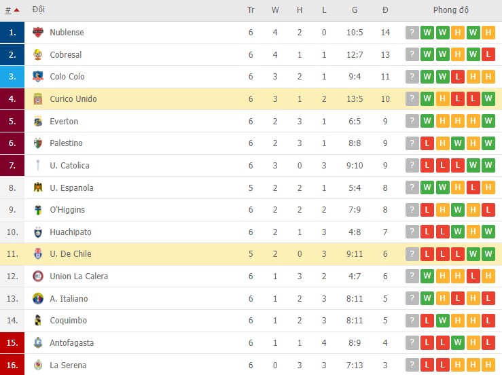Select the Phong độ form column header
502x375 pixels.
coord(451,10)
